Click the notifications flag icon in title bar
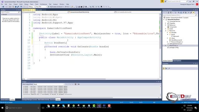The height and width of the screenshot is (112, 199). [162, 1]
